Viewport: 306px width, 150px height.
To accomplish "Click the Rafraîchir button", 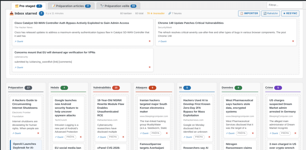I will [x=271, y=13].
